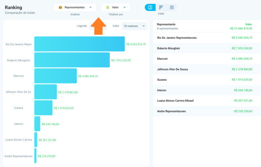The width and height of the screenshot is (261, 167).
Task: Click the briefcase icon in the Representantes selector
Action: (x=60, y=7)
